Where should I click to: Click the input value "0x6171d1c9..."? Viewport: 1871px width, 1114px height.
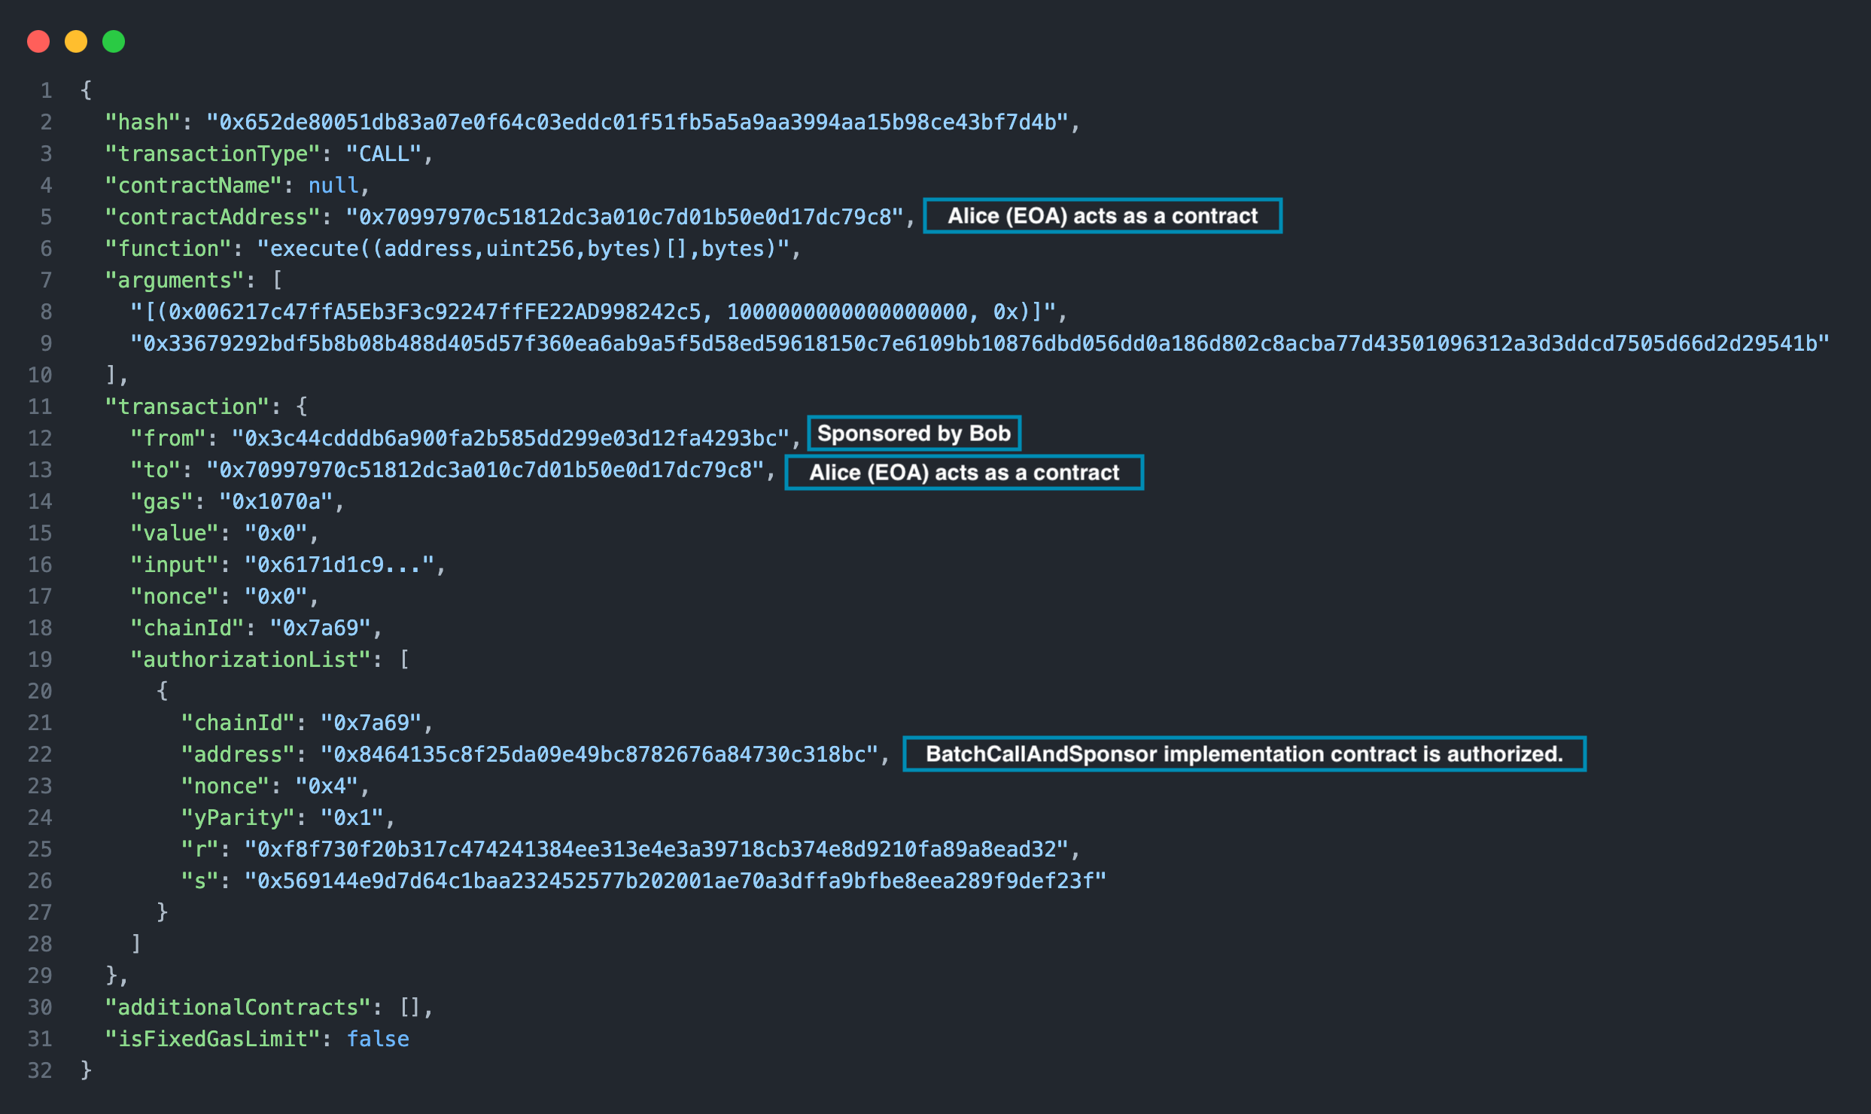click(x=339, y=565)
